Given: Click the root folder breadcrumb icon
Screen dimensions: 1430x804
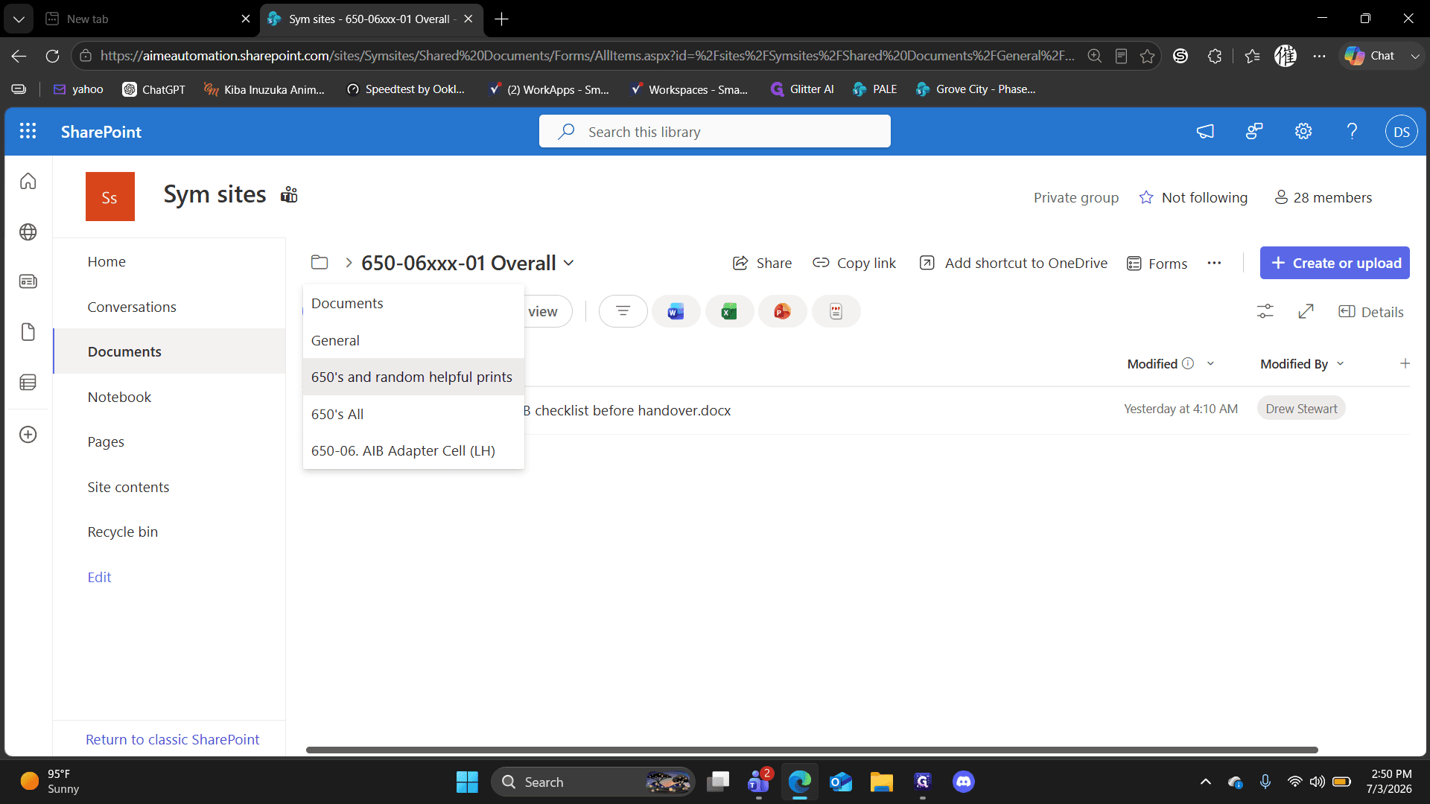Looking at the screenshot, I should (320, 262).
